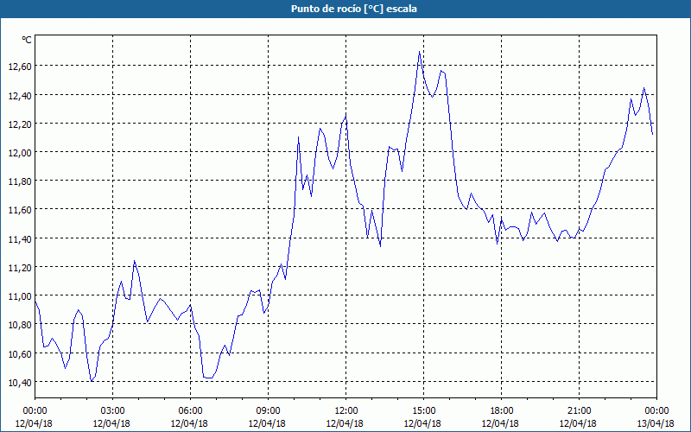Select the 12/04/18 date under 21:00

[578, 423]
